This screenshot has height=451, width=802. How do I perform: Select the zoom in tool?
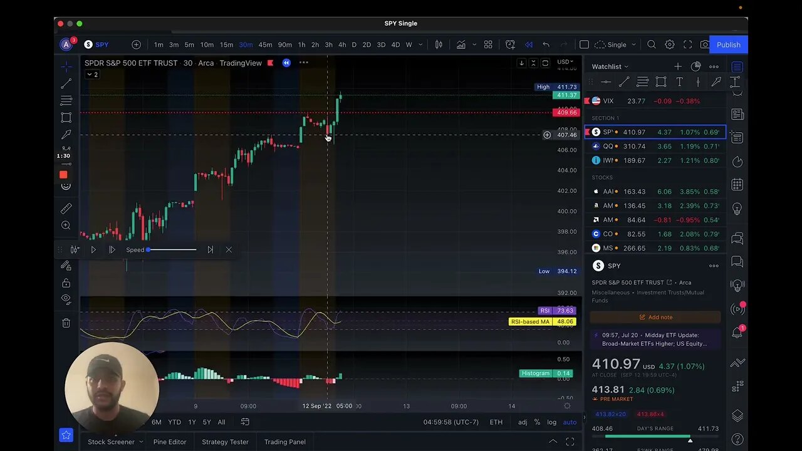coord(66,225)
